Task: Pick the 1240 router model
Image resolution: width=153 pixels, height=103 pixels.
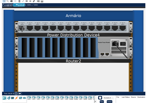Action: (x=67, y=98)
